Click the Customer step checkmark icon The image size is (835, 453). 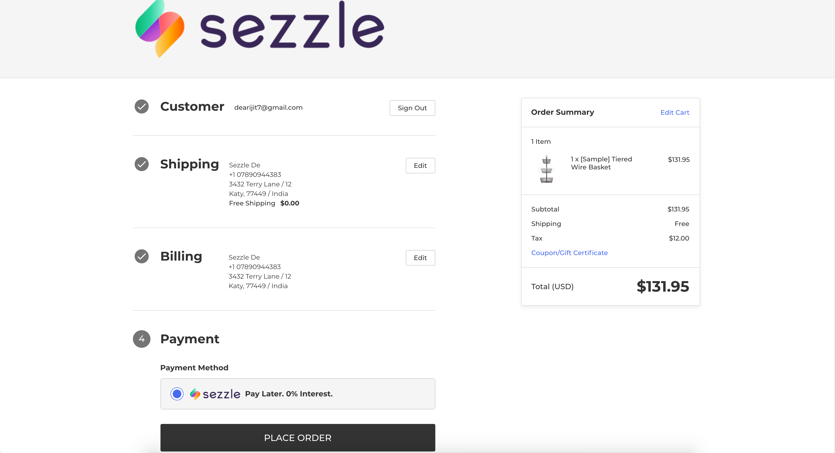[x=142, y=106]
